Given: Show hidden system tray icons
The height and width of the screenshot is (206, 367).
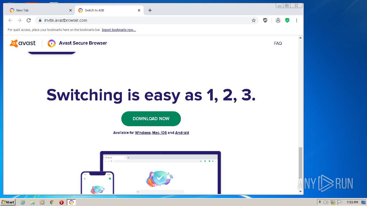Looking at the screenshot, I should 320,202.
